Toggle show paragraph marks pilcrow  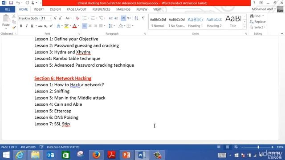(143, 18)
